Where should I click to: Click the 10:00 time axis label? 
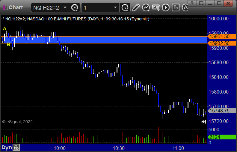60,148
